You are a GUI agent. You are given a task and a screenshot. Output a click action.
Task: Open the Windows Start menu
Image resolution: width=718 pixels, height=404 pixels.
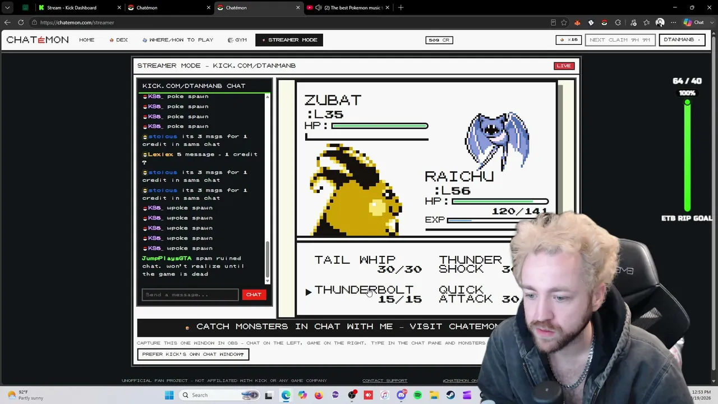point(169,395)
